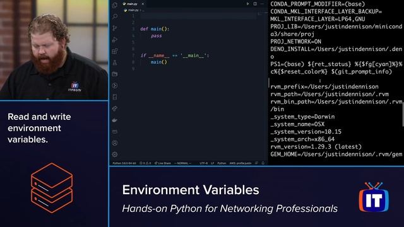Click _system_name=OSX line in terminal
This screenshot has width=404, height=227.
pos(297,124)
